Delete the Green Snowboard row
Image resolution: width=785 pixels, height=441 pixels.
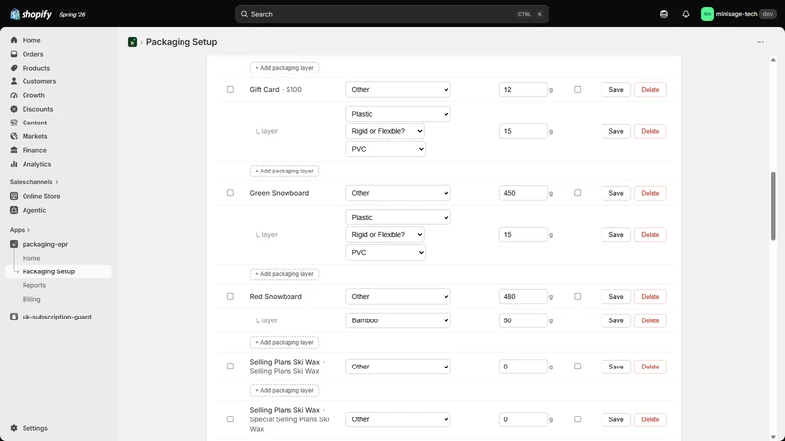click(x=650, y=193)
